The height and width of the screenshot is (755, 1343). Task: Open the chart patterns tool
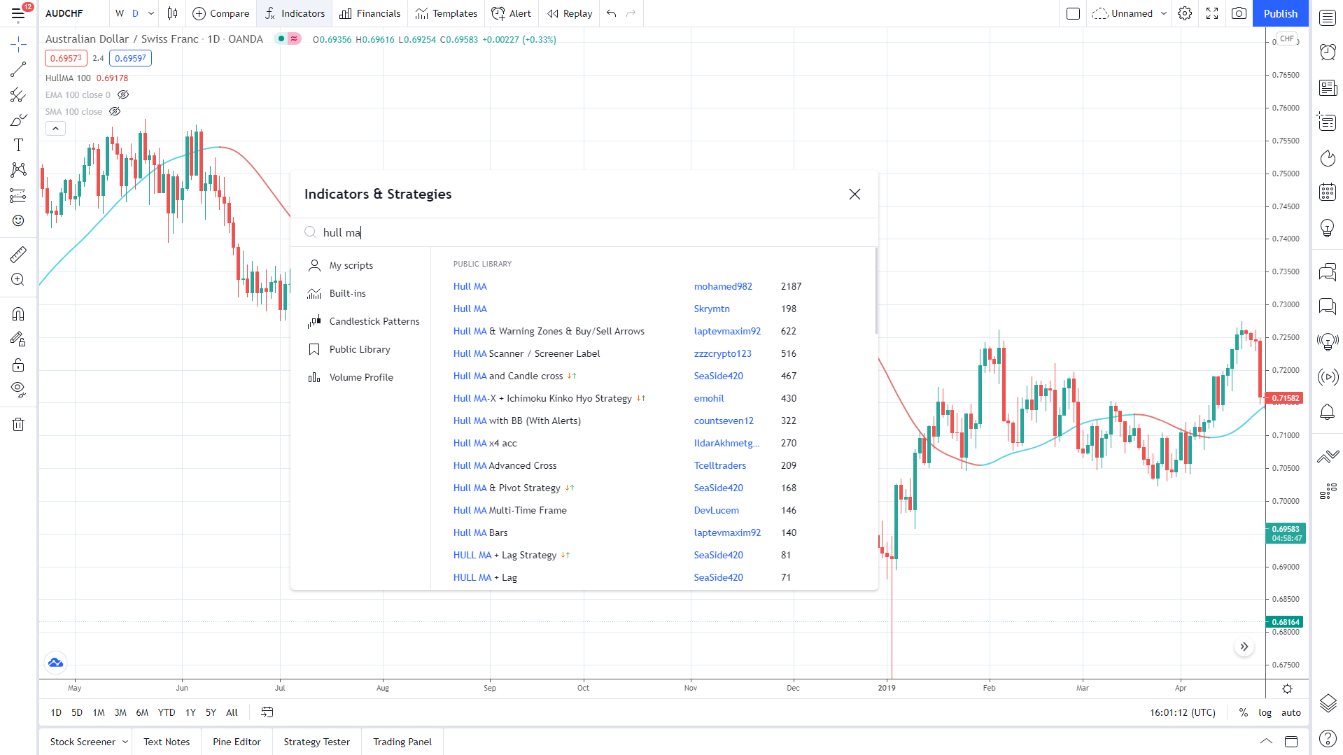tap(18, 170)
